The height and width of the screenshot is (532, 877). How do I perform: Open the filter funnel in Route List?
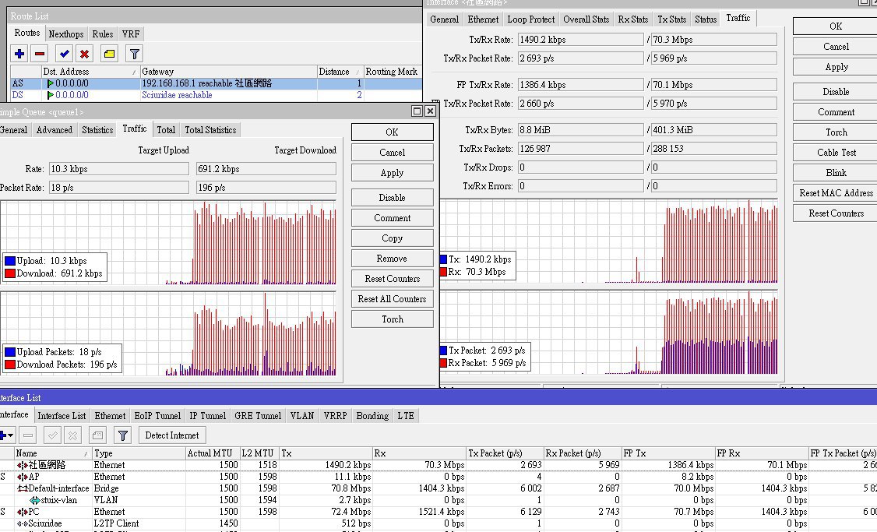134,54
